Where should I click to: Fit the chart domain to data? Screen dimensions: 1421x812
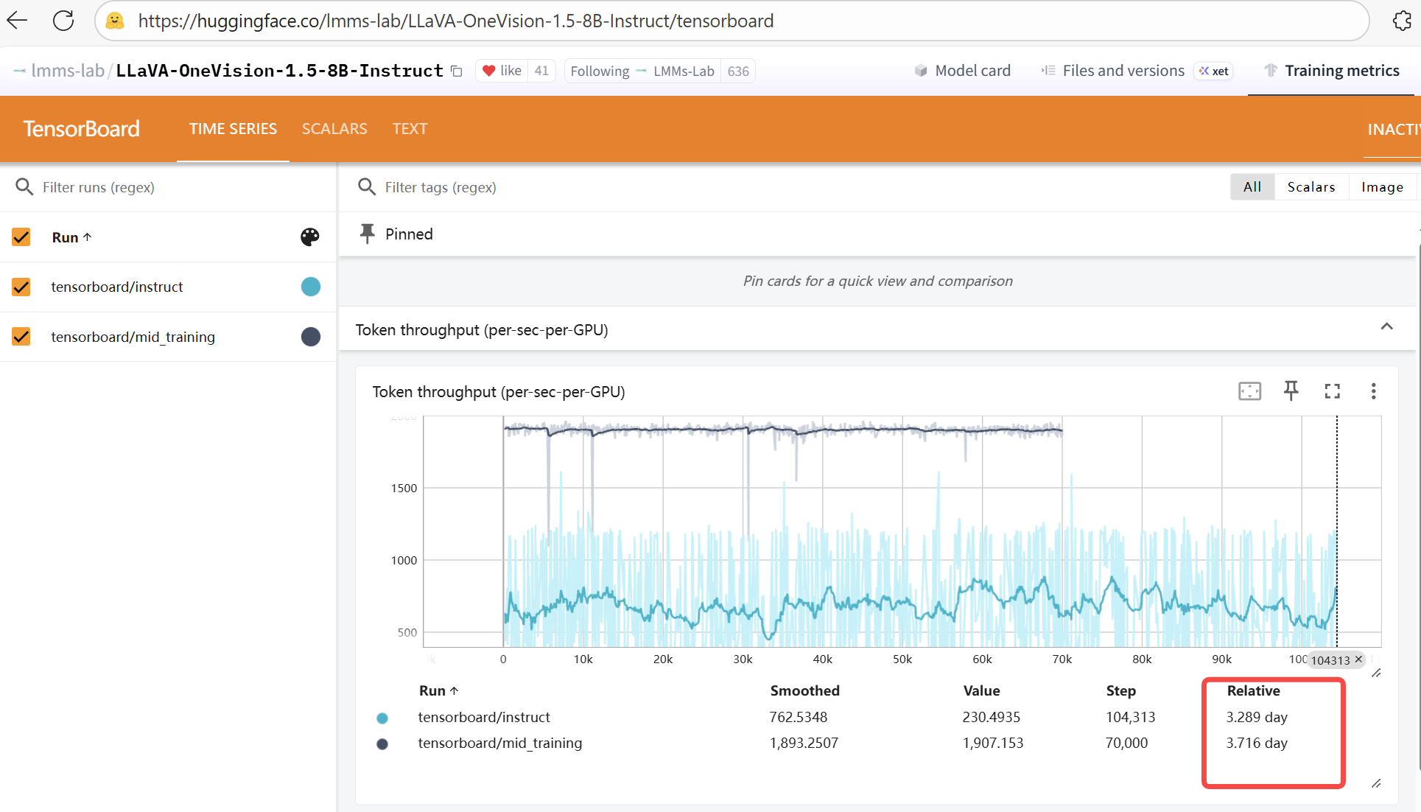click(1249, 391)
